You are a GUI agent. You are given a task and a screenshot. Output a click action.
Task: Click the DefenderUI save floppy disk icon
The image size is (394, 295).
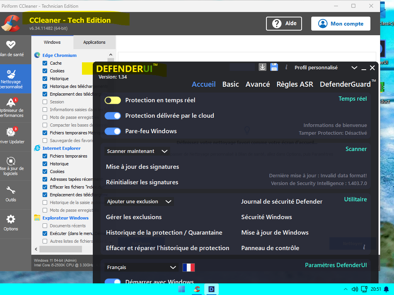[x=274, y=67]
